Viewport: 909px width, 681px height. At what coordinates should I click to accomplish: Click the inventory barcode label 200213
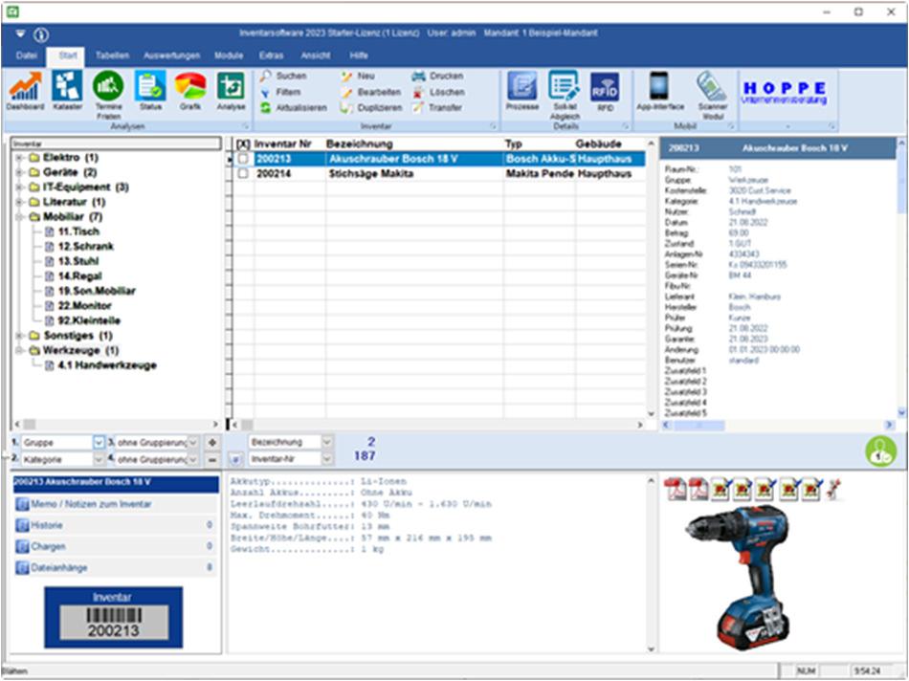pos(114,617)
